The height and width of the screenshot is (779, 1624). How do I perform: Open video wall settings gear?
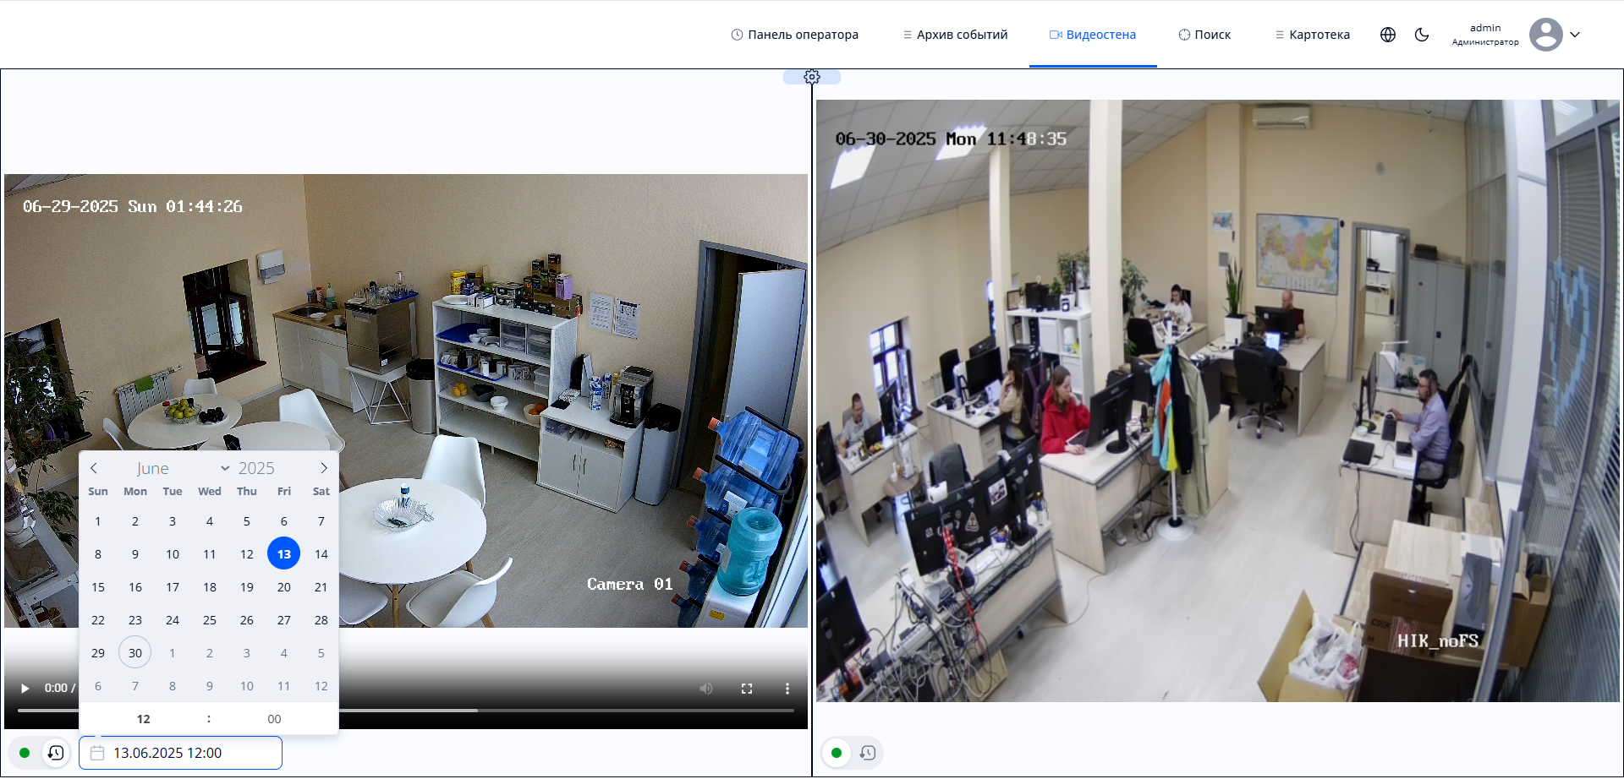click(811, 77)
